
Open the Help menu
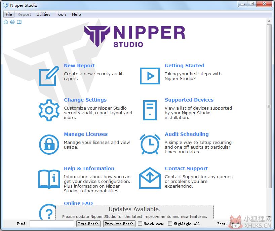point(76,14)
